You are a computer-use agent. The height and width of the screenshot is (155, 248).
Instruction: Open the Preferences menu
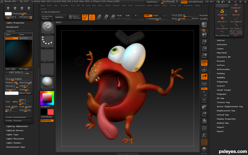point(140,5)
